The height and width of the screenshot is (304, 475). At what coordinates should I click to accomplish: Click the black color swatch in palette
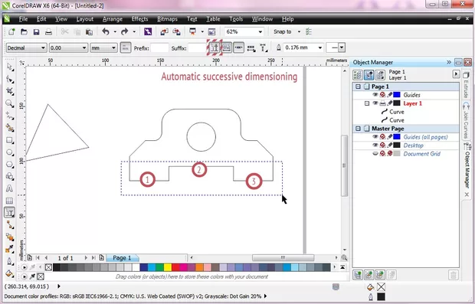(x=57, y=267)
